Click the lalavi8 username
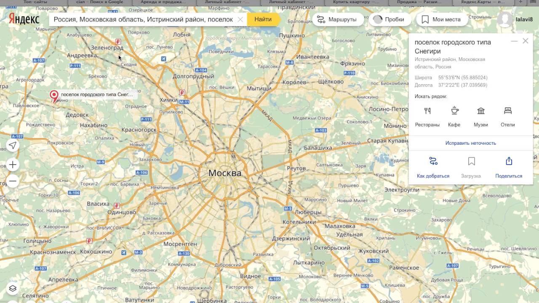539x303 pixels. (x=524, y=19)
